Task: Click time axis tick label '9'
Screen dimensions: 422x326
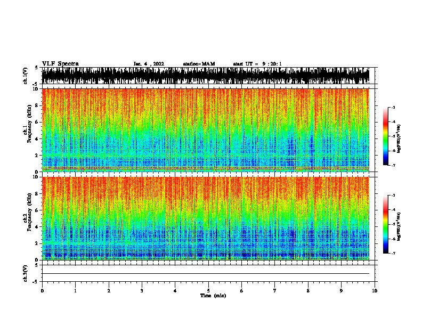Action: (x=341, y=291)
